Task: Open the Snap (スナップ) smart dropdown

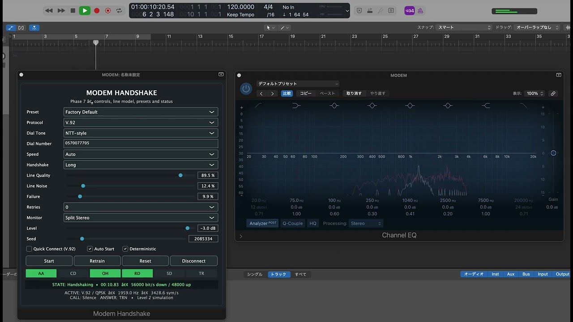Action: tap(464, 27)
